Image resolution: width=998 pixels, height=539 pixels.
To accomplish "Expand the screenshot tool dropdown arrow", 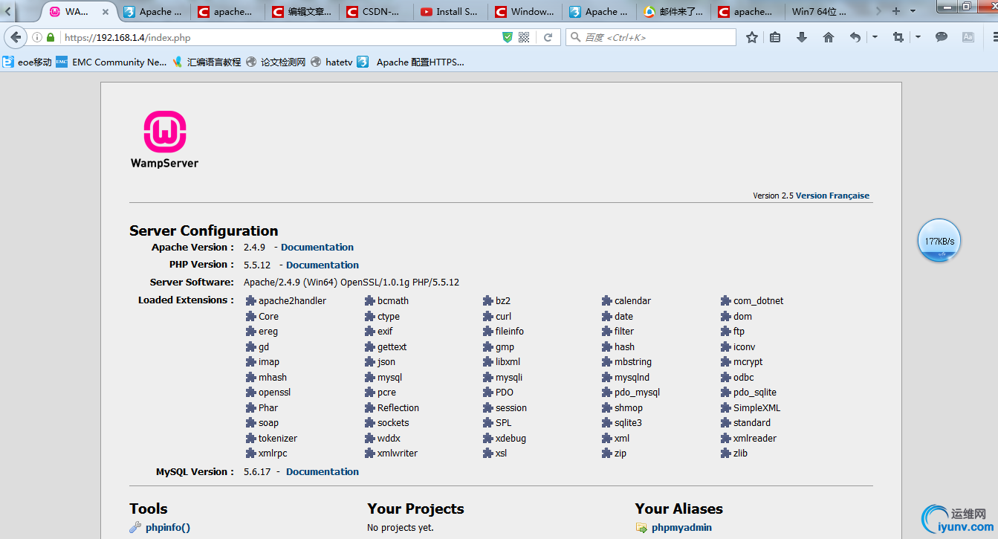I will [x=918, y=37].
